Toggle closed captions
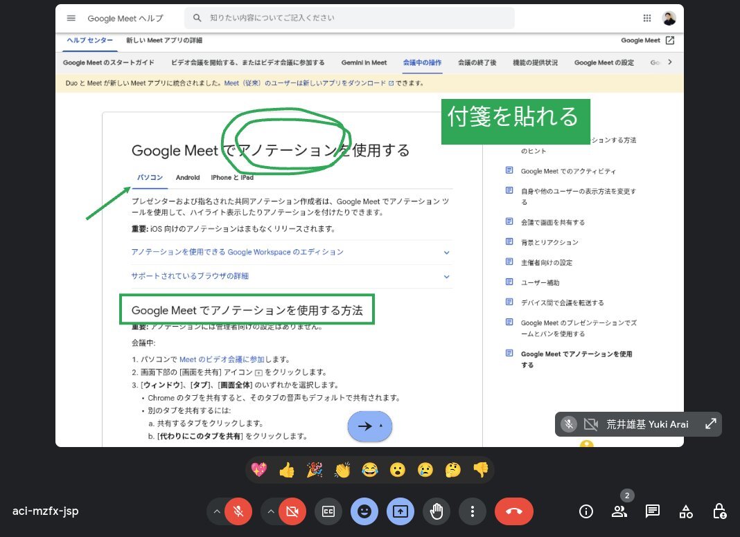Screen dimensions: 740x537 coord(328,511)
